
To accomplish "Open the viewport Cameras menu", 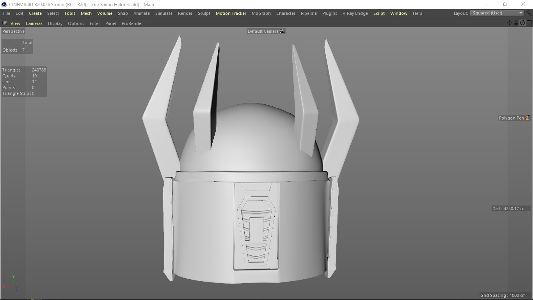I will click(34, 23).
